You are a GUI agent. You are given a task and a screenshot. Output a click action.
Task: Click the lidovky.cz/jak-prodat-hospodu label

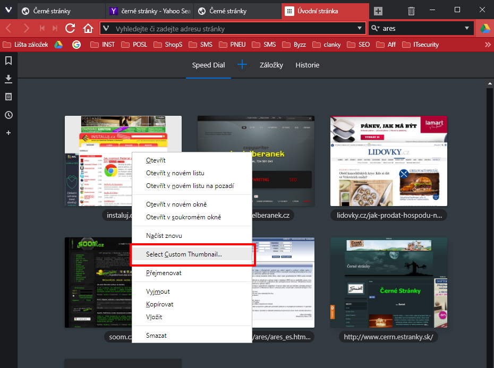[x=389, y=215]
